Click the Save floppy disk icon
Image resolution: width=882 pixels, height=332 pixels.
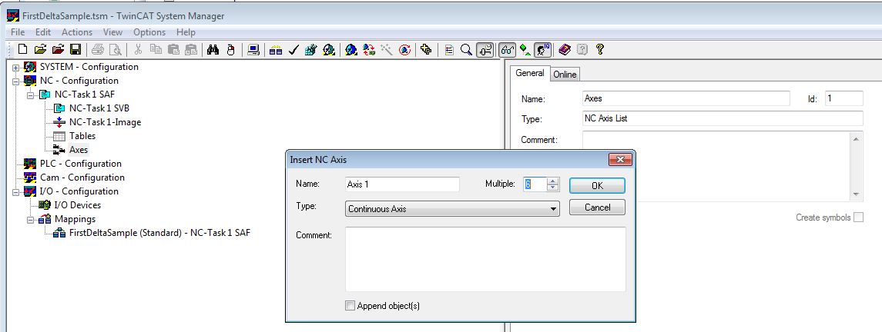click(x=75, y=50)
